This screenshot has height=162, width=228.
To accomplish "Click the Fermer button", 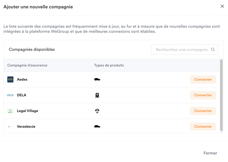I will coord(210,153).
